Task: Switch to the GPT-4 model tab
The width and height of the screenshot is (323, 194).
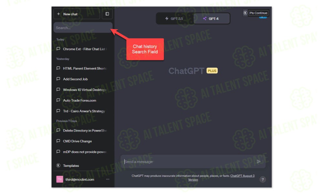Action: (x=212, y=18)
